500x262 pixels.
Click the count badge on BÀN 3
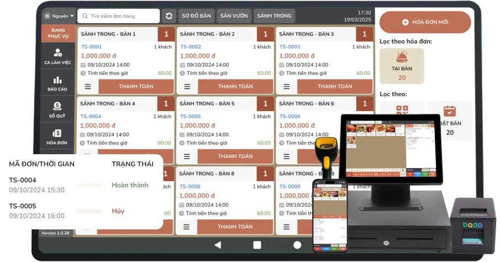click(365, 34)
